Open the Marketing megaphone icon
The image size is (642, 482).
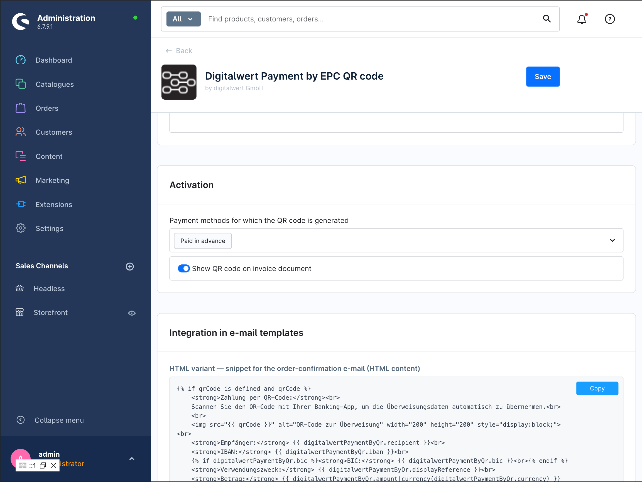click(x=21, y=180)
